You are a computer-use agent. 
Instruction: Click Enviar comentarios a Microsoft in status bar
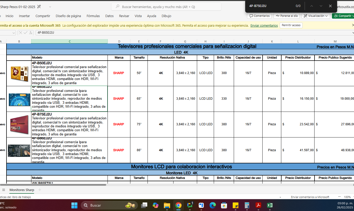pos(310,197)
